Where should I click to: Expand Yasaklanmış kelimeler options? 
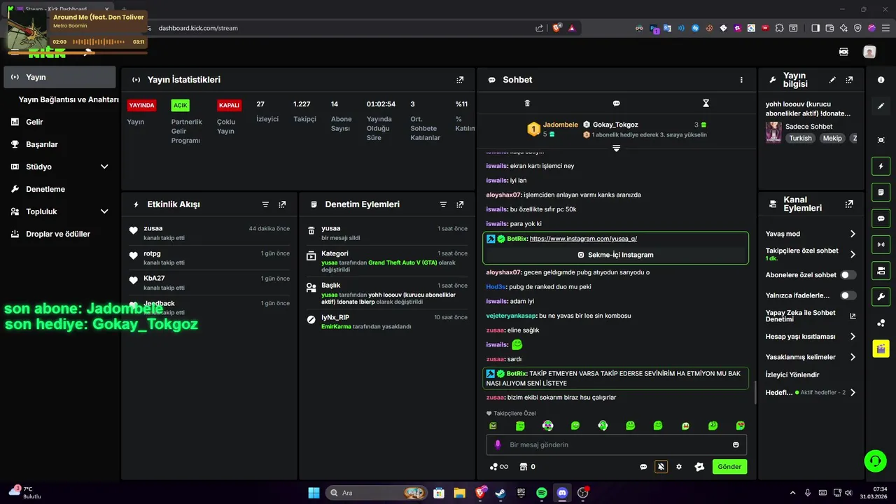(853, 357)
